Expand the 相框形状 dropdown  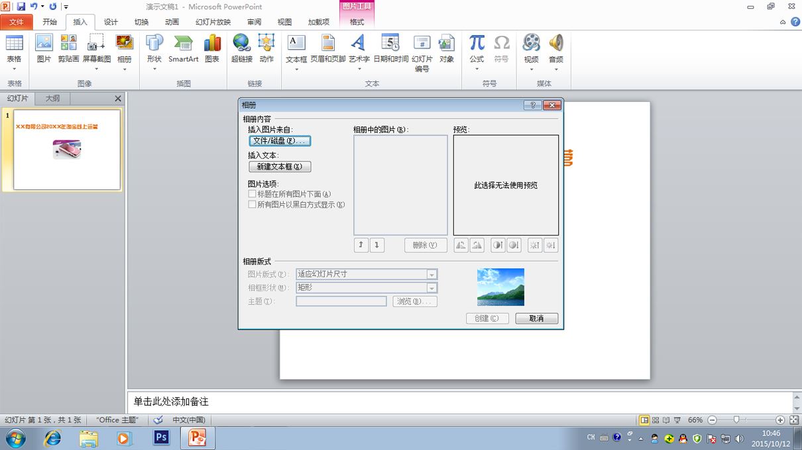point(431,288)
